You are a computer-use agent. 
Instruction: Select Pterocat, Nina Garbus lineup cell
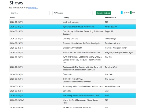pos(81,43)
